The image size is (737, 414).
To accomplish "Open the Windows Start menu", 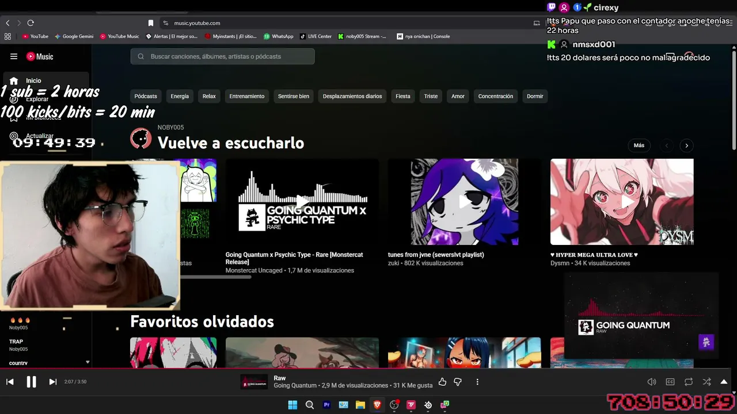I will 292,405.
